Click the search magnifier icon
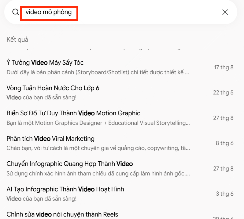Screen dimensions: 244x219 [16, 12]
